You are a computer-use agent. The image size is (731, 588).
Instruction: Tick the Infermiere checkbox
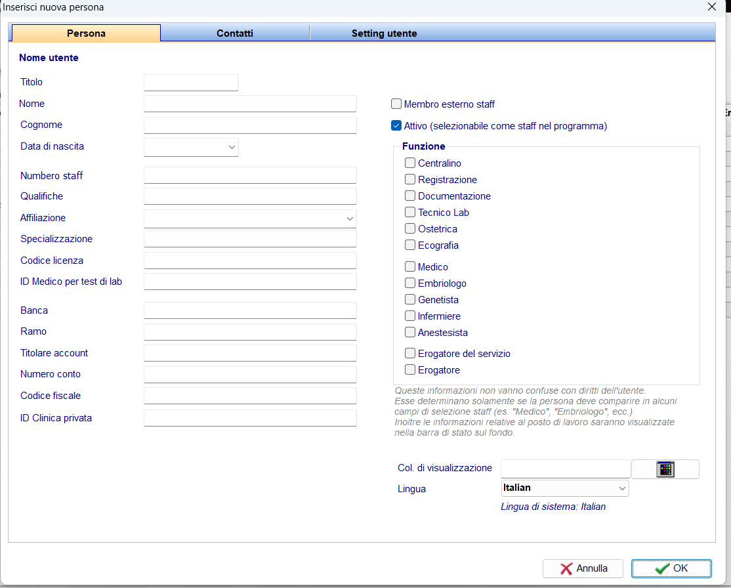pyautogui.click(x=410, y=316)
